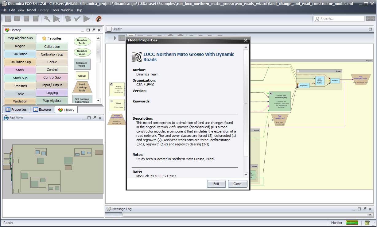This screenshot has height=227, width=377.
Task: Maximize the Sketch panel
Action: [370, 29]
